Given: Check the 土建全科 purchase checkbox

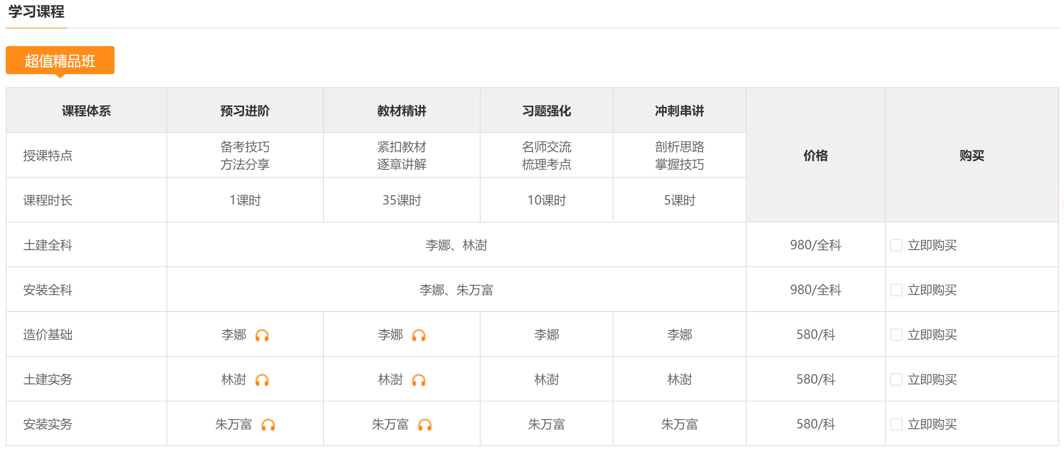Looking at the screenshot, I should pos(896,245).
